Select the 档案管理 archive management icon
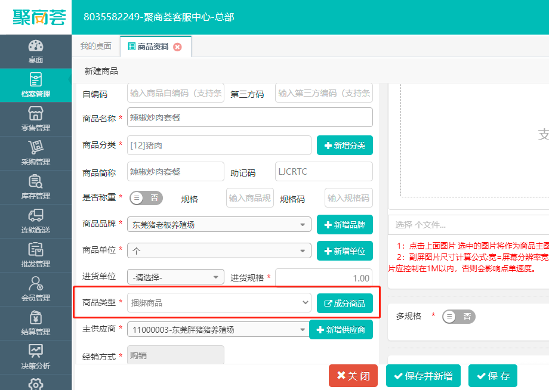The width and height of the screenshot is (549, 390). tap(35, 85)
